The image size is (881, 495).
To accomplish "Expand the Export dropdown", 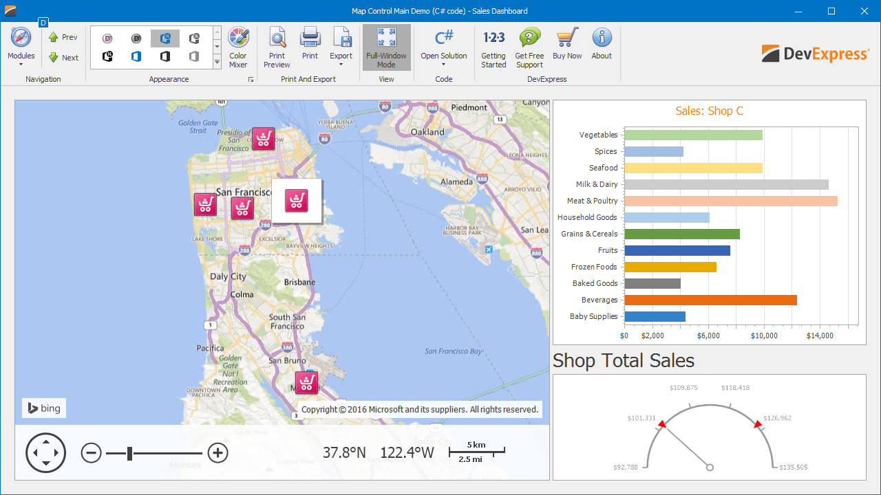I will click(341, 47).
